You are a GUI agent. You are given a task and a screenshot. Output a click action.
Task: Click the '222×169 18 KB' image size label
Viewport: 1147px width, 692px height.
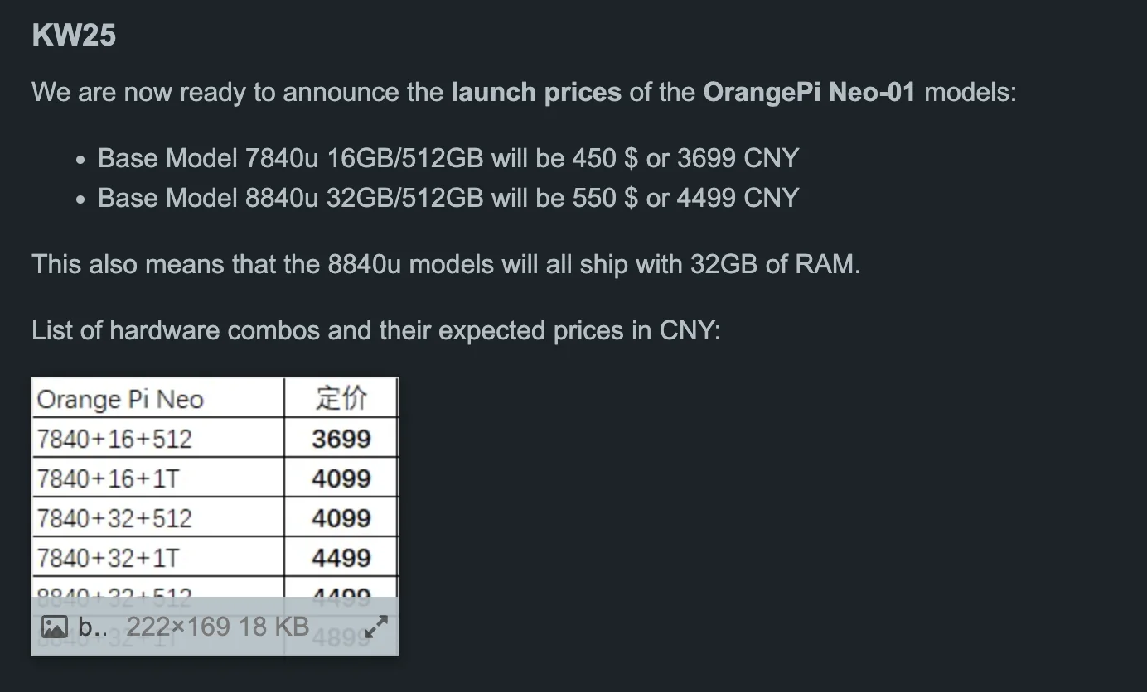[x=218, y=627]
